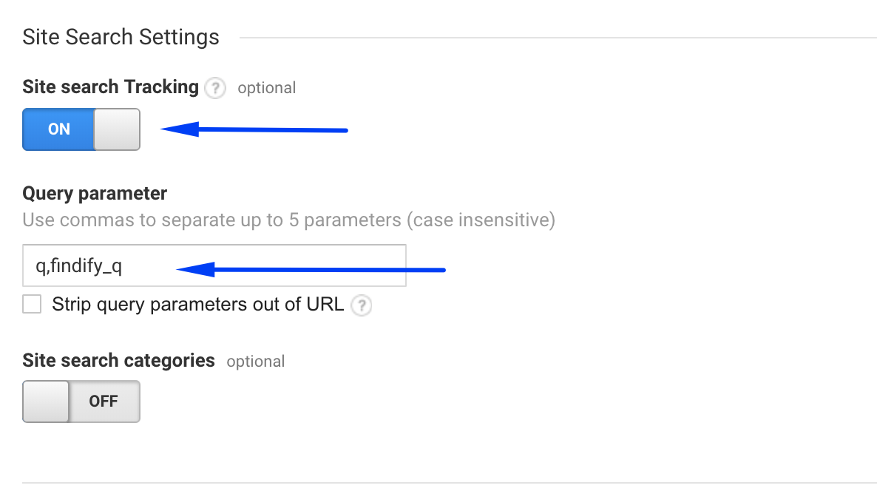877x491 pixels.
Task: Click the empty checkbox under the query field
Action: 31,304
